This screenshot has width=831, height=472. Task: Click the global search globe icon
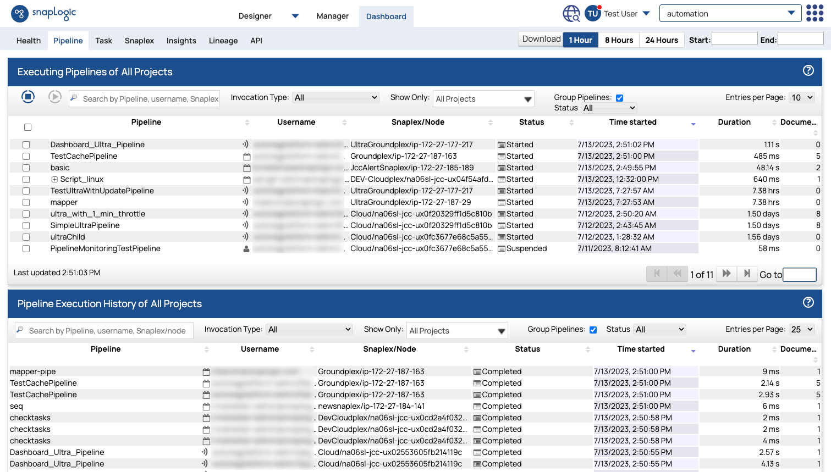(570, 14)
